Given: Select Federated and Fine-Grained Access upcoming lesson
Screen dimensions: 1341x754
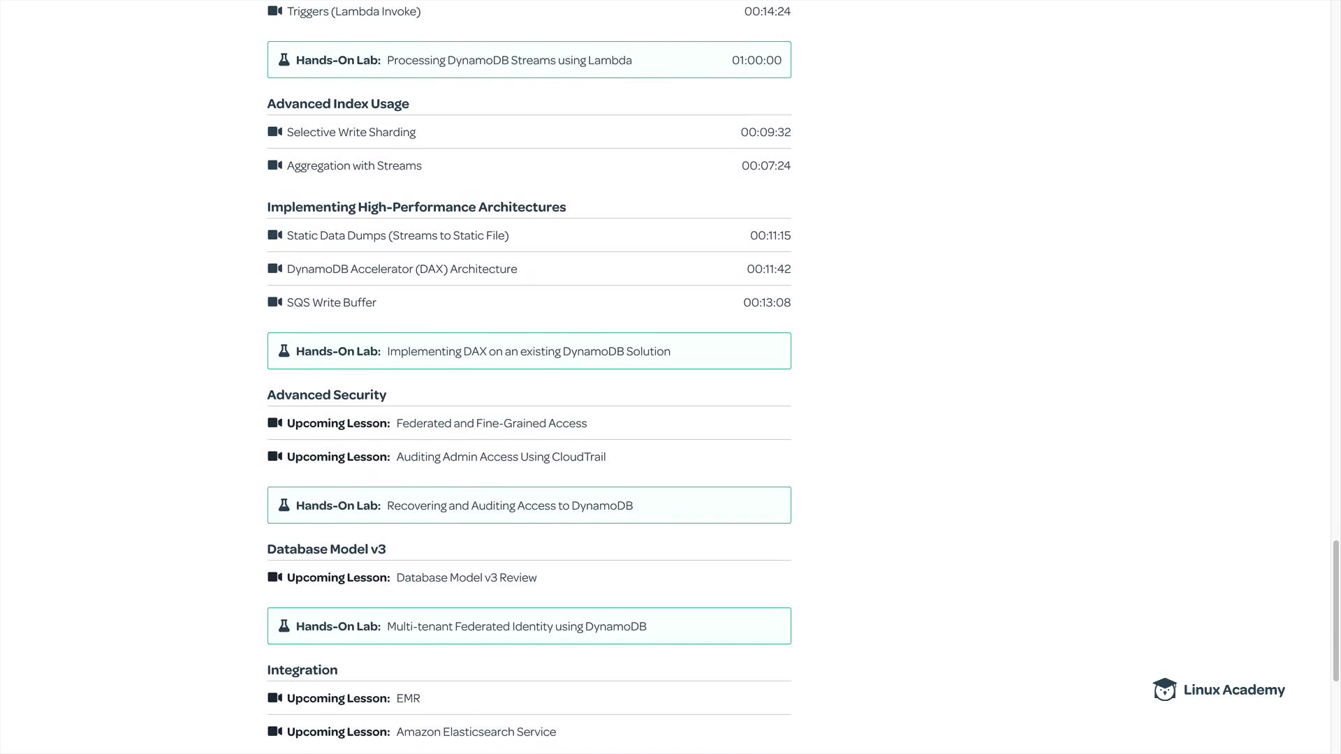Looking at the screenshot, I should tap(491, 423).
